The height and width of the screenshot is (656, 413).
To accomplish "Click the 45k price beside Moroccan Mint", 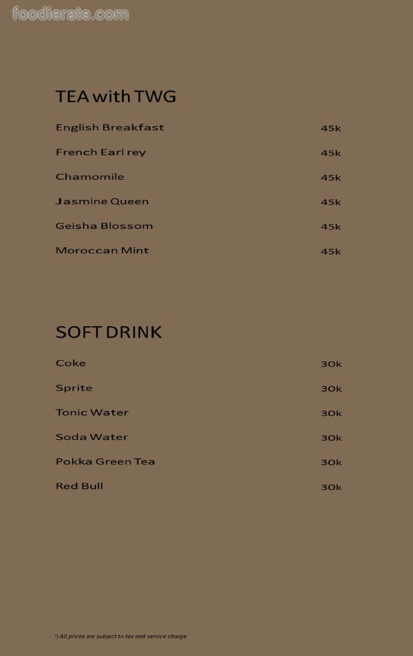I will pos(331,251).
